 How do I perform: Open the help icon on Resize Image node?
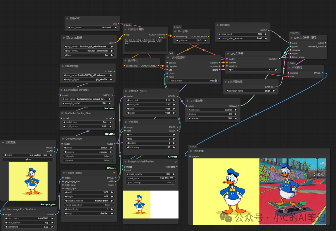pyautogui.click(x=114, y=173)
